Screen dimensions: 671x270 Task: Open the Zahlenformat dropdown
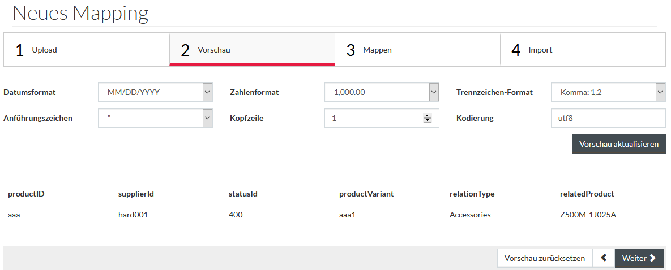pyautogui.click(x=382, y=92)
